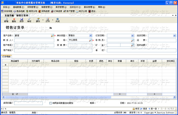Open 采购进度 shortcut

click(44, 11)
